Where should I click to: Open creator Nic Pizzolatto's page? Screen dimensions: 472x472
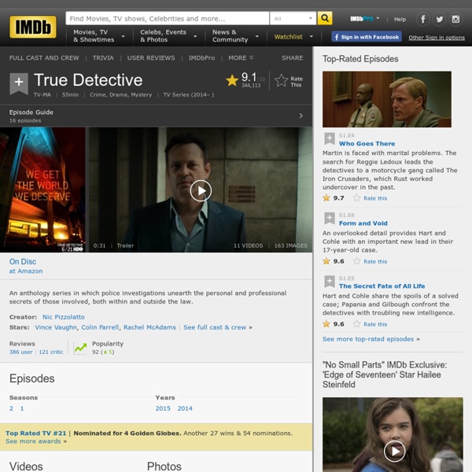pos(64,317)
